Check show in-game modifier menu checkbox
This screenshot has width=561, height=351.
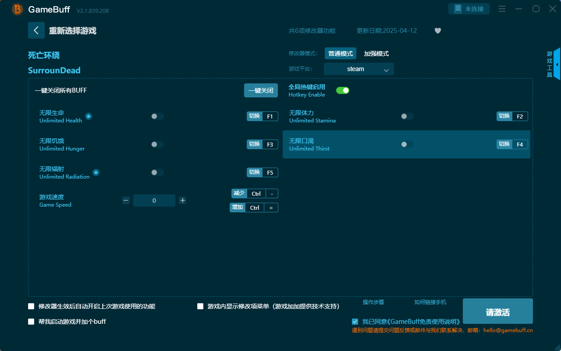(x=200, y=306)
